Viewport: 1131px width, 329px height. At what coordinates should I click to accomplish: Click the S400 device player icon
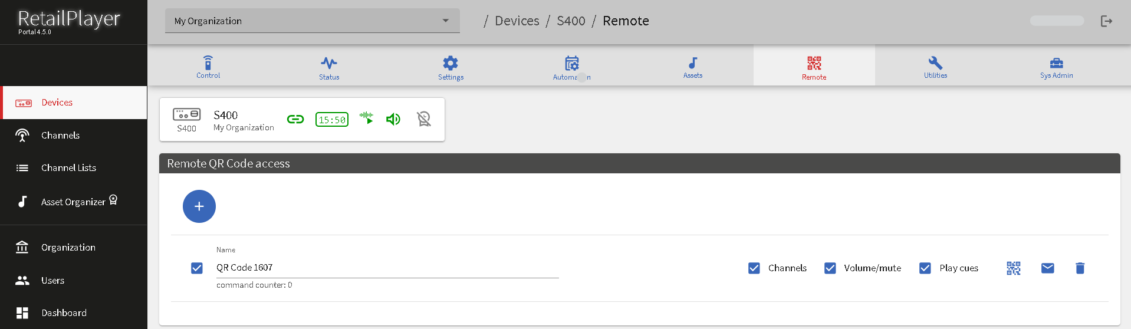pos(186,114)
